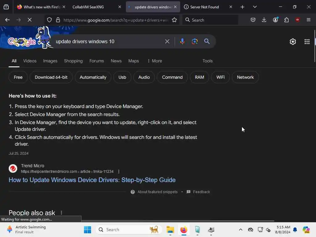
Task: Open the Firefox hamburger application menu
Action: 309,20
